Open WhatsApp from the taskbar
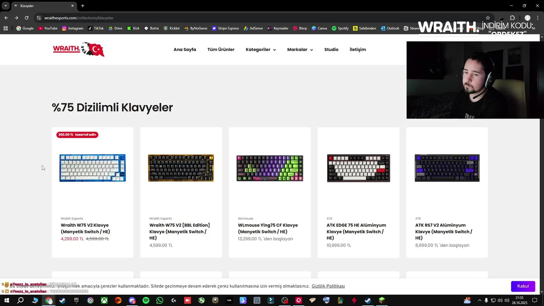This screenshot has height=306, width=544. [160, 300]
